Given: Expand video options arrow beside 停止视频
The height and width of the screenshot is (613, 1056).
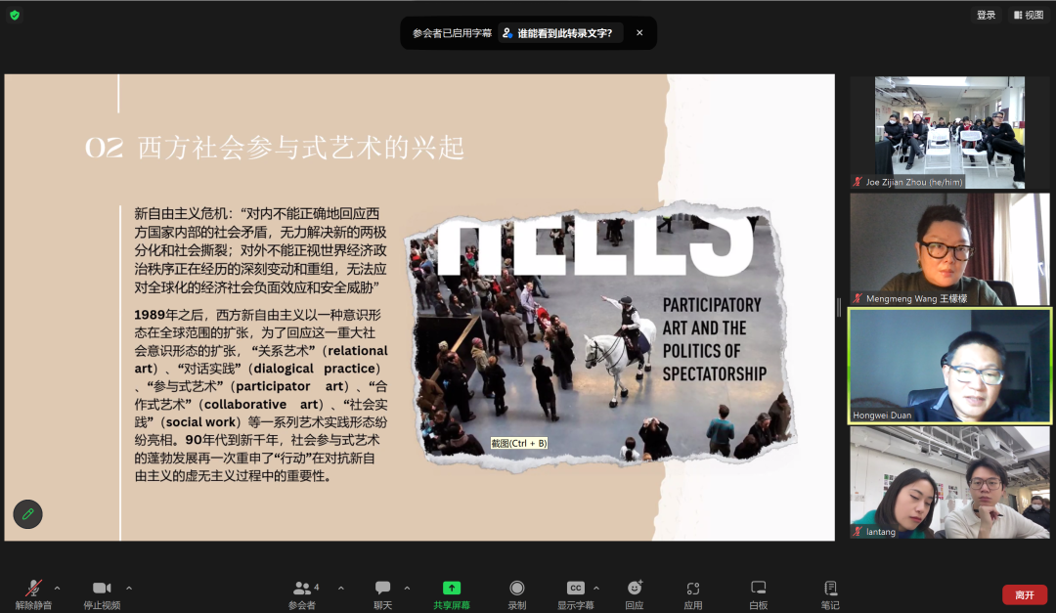Looking at the screenshot, I should (129, 589).
